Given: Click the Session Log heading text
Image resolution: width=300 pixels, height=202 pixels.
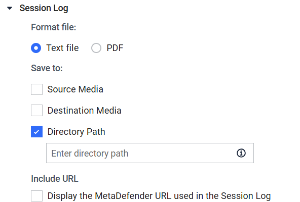Looking at the screenshot, I should (x=44, y=8).
